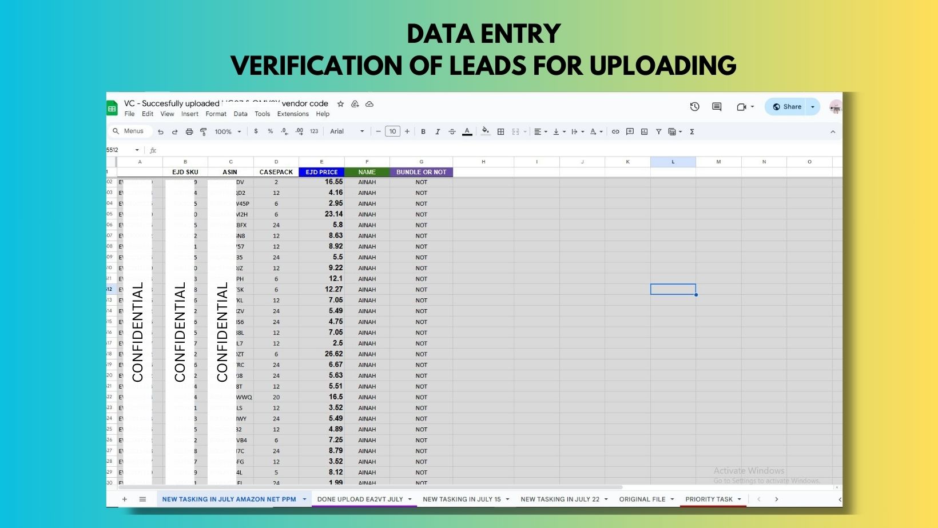
Task: Click the Google Sheets home logo
Action: 112,108
